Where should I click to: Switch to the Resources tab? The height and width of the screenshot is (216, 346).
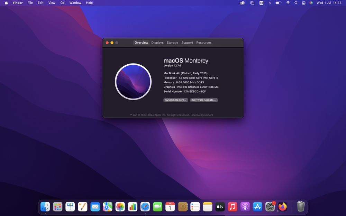pos(204,43)
